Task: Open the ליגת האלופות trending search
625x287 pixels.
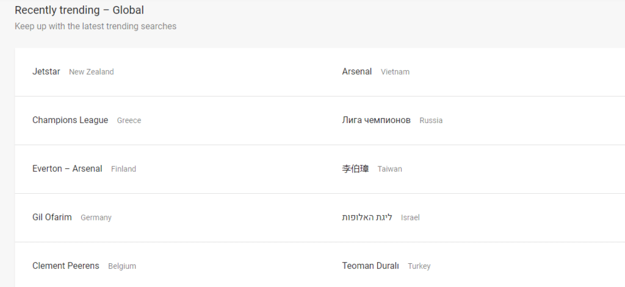Action: pyautogui.click(x=367, y=218)
